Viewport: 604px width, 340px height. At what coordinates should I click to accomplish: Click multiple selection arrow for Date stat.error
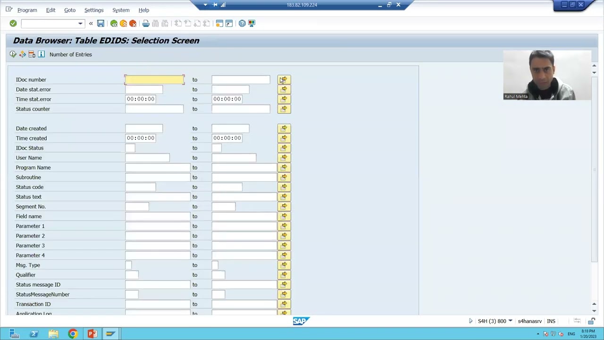(x=284, y=89)
